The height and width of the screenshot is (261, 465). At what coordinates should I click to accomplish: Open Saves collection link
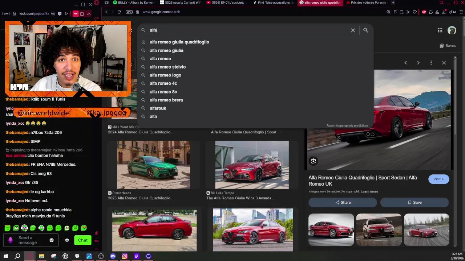pyautogui.click(x=448, y=46)
